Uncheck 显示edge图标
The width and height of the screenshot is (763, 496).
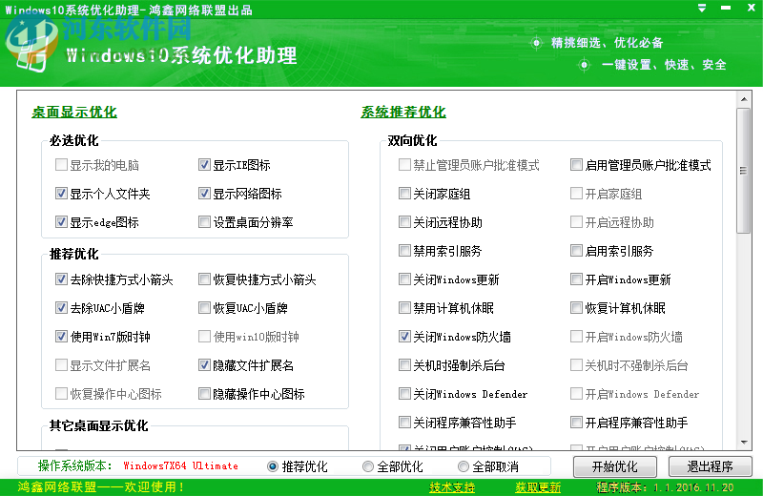[x=61, y=222]
